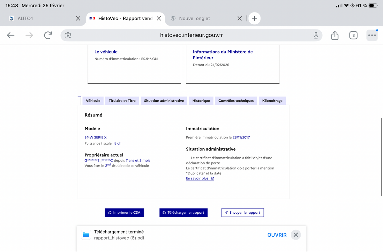Select the Situation administrative tab
The width and height of the screenshot is (383, 252).
point(164,101)
